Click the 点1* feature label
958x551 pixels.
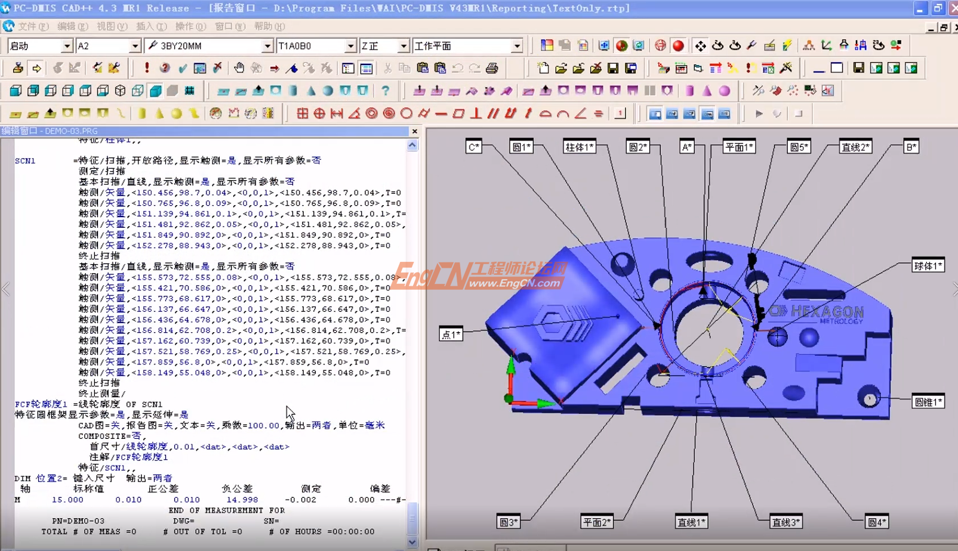pos(451,334)
